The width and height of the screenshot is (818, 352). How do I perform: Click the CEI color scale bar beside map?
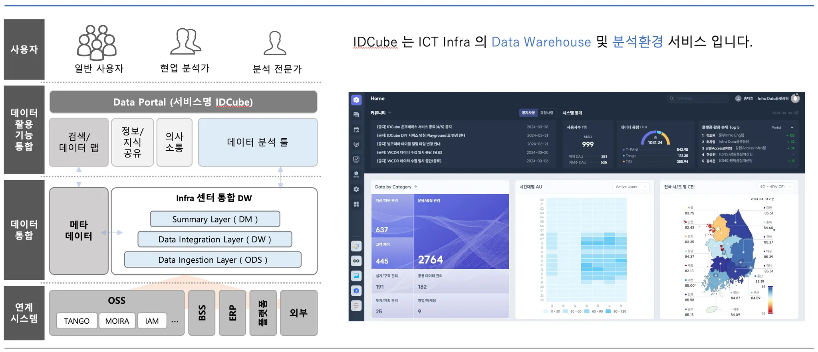tap(770, 300)
